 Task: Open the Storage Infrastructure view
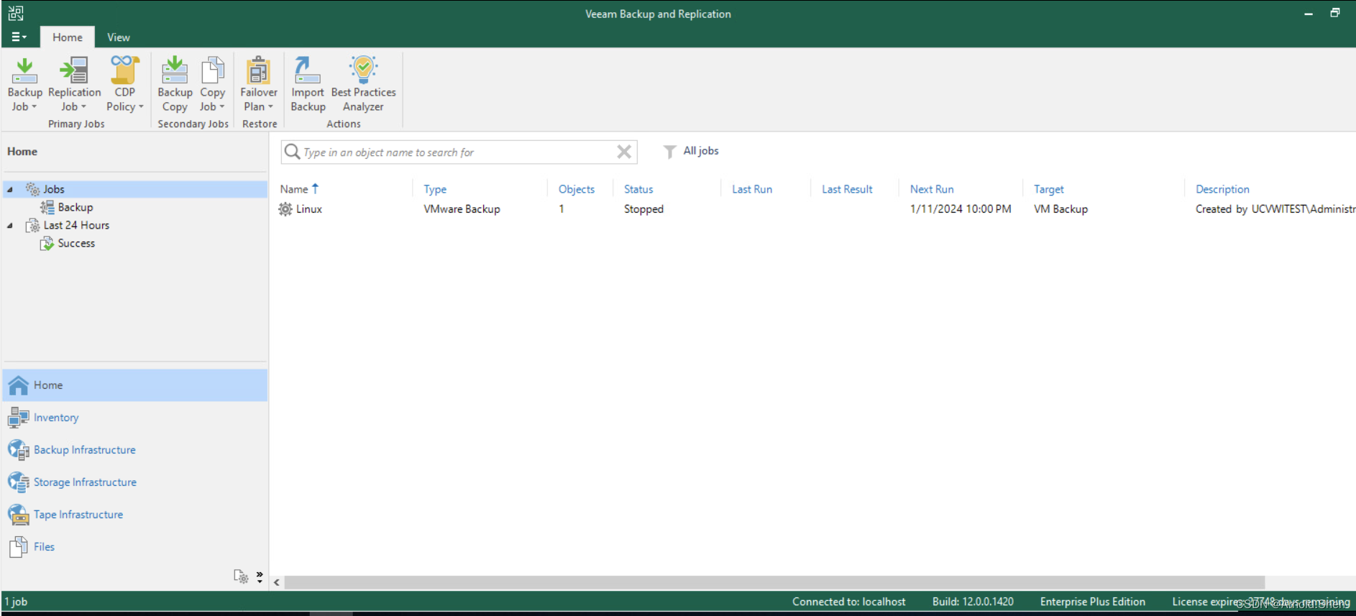pyautogui.click(x=135, y=482)
